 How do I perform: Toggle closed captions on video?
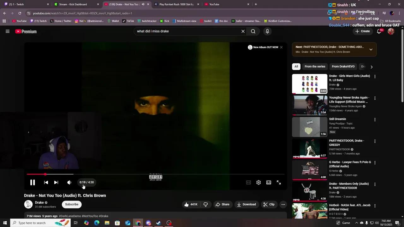tap(248, 183)
